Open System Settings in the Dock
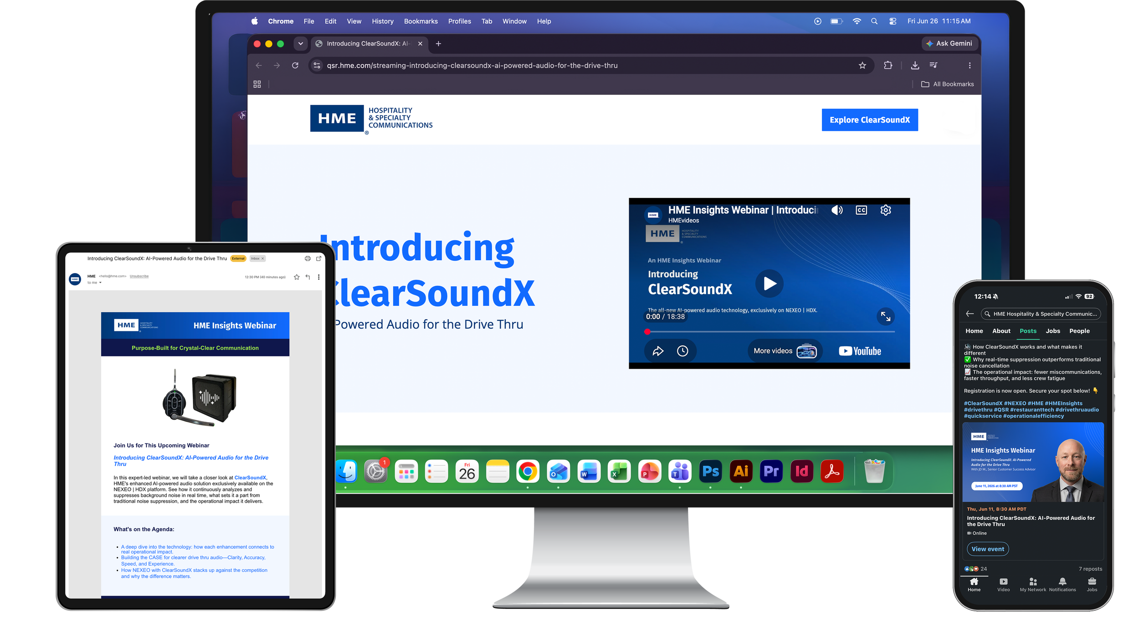Screen dimensions: 1139x618 pyautogui.click(x=376, y=471)
